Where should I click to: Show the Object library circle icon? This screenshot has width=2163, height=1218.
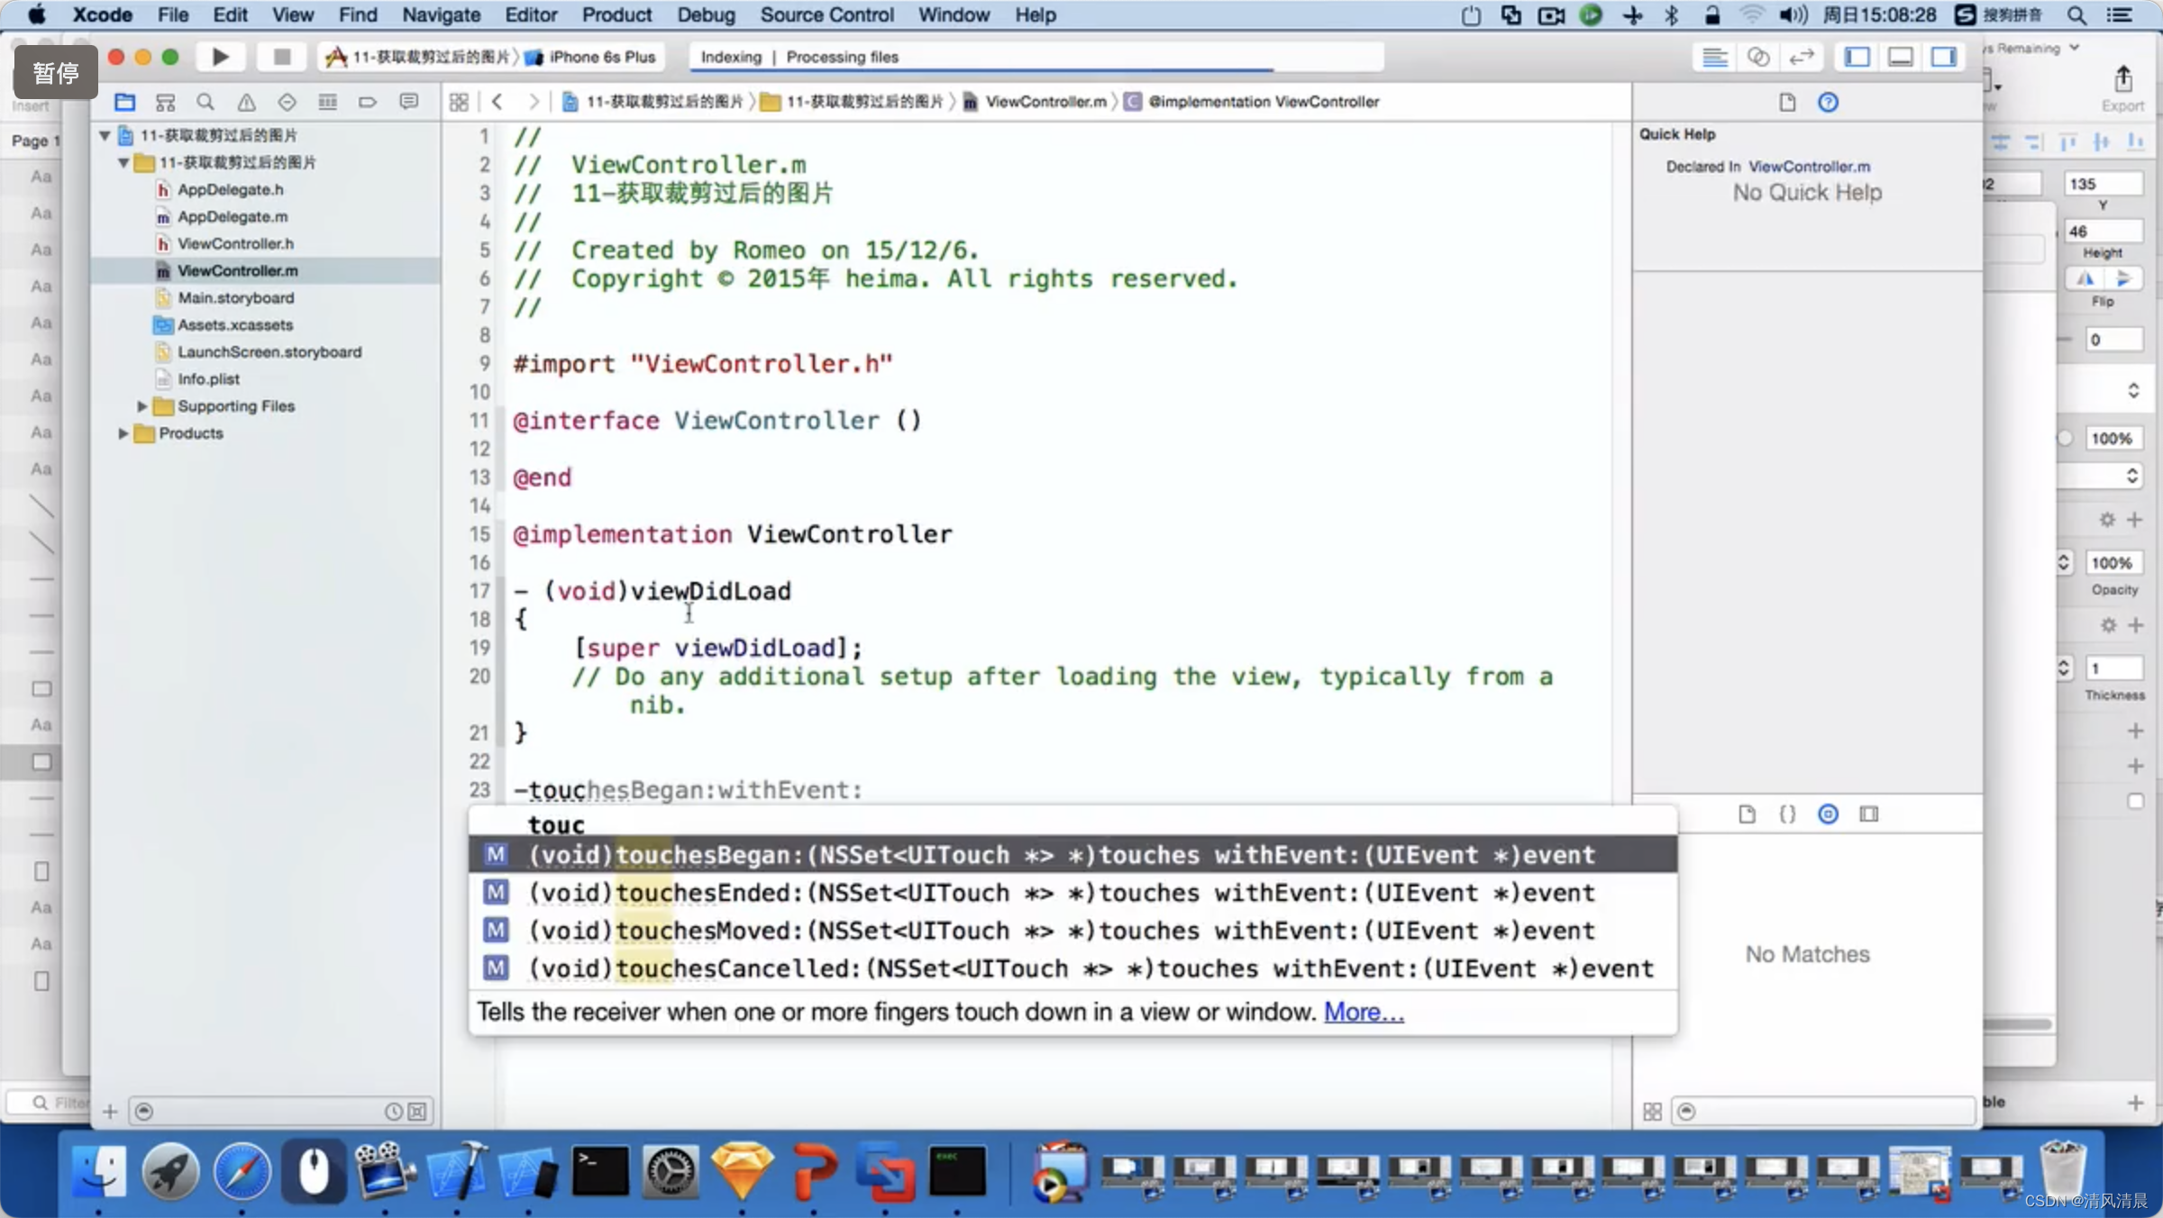1828,814
